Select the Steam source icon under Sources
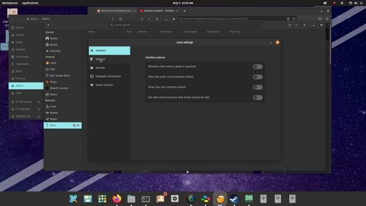 (47, 94)
